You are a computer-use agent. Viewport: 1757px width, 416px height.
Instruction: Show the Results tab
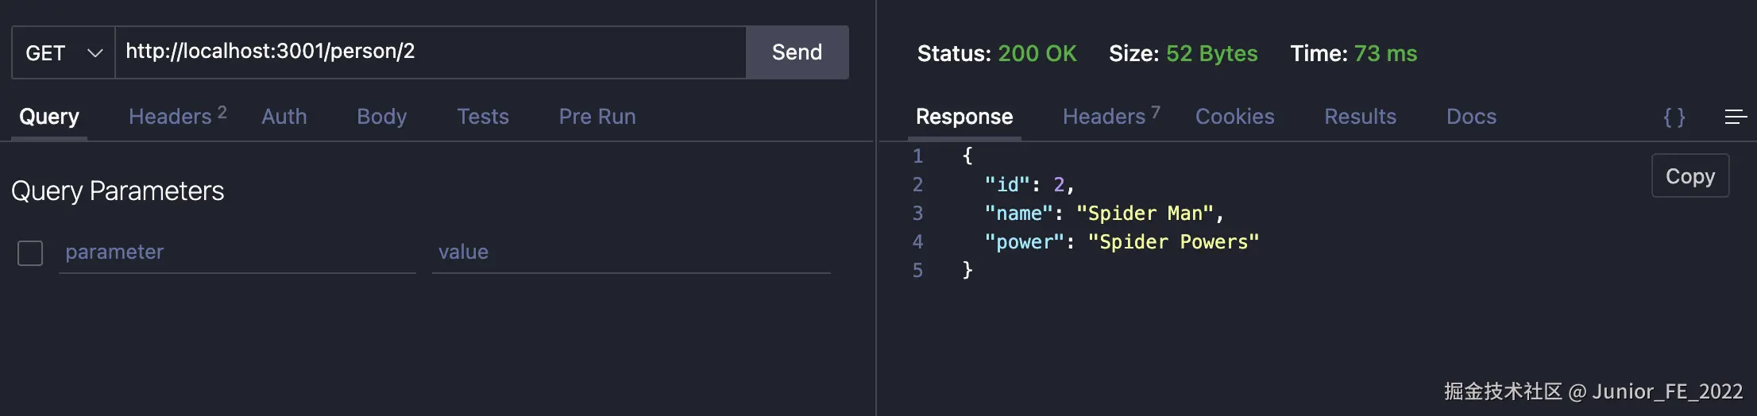click(x=1360, y=117)
